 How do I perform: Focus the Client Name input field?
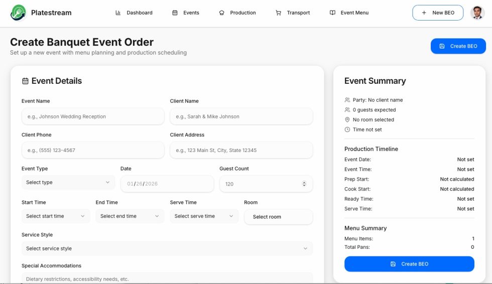coord(241,116)
